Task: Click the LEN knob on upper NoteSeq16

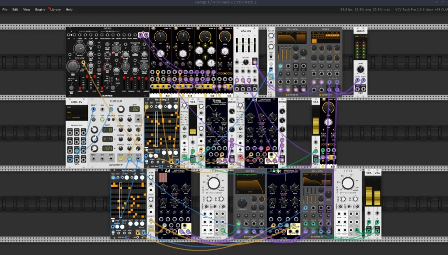Action: coord(170,107)
